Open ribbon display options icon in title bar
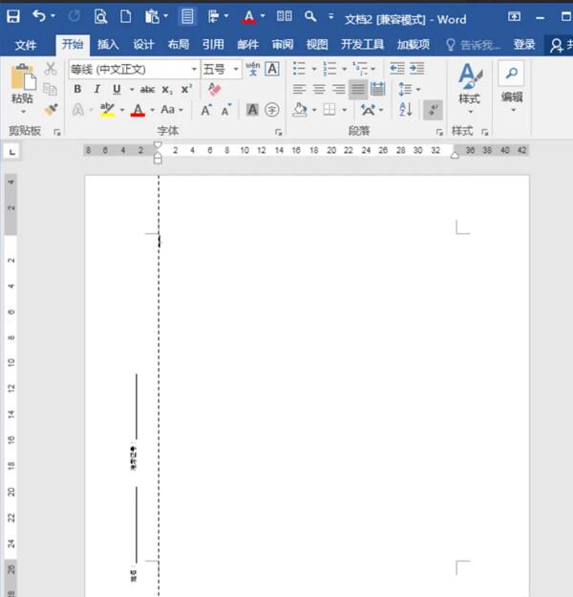Viewport: 573px width, 597px height. pyautogui.click(x=514, y=16)
